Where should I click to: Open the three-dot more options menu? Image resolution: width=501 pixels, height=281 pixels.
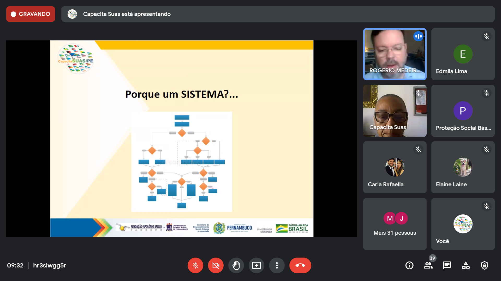tap(277, 265)
